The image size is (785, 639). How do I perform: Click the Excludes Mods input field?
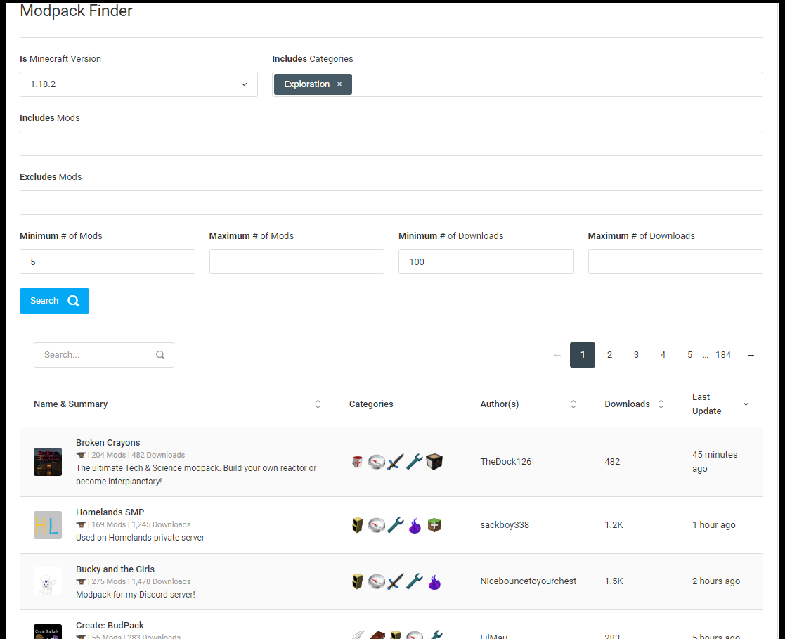point(391,202)
